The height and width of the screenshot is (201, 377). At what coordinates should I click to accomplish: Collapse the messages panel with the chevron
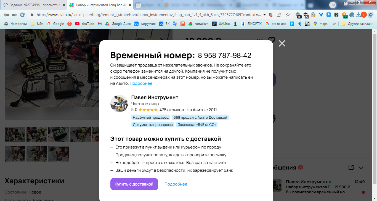pyautogui.click(x=361, y=167)
